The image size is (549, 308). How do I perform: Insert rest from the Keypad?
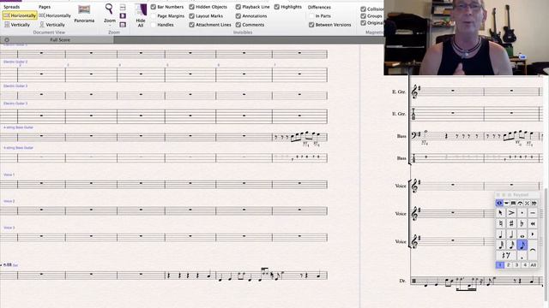tap(506, 256)
